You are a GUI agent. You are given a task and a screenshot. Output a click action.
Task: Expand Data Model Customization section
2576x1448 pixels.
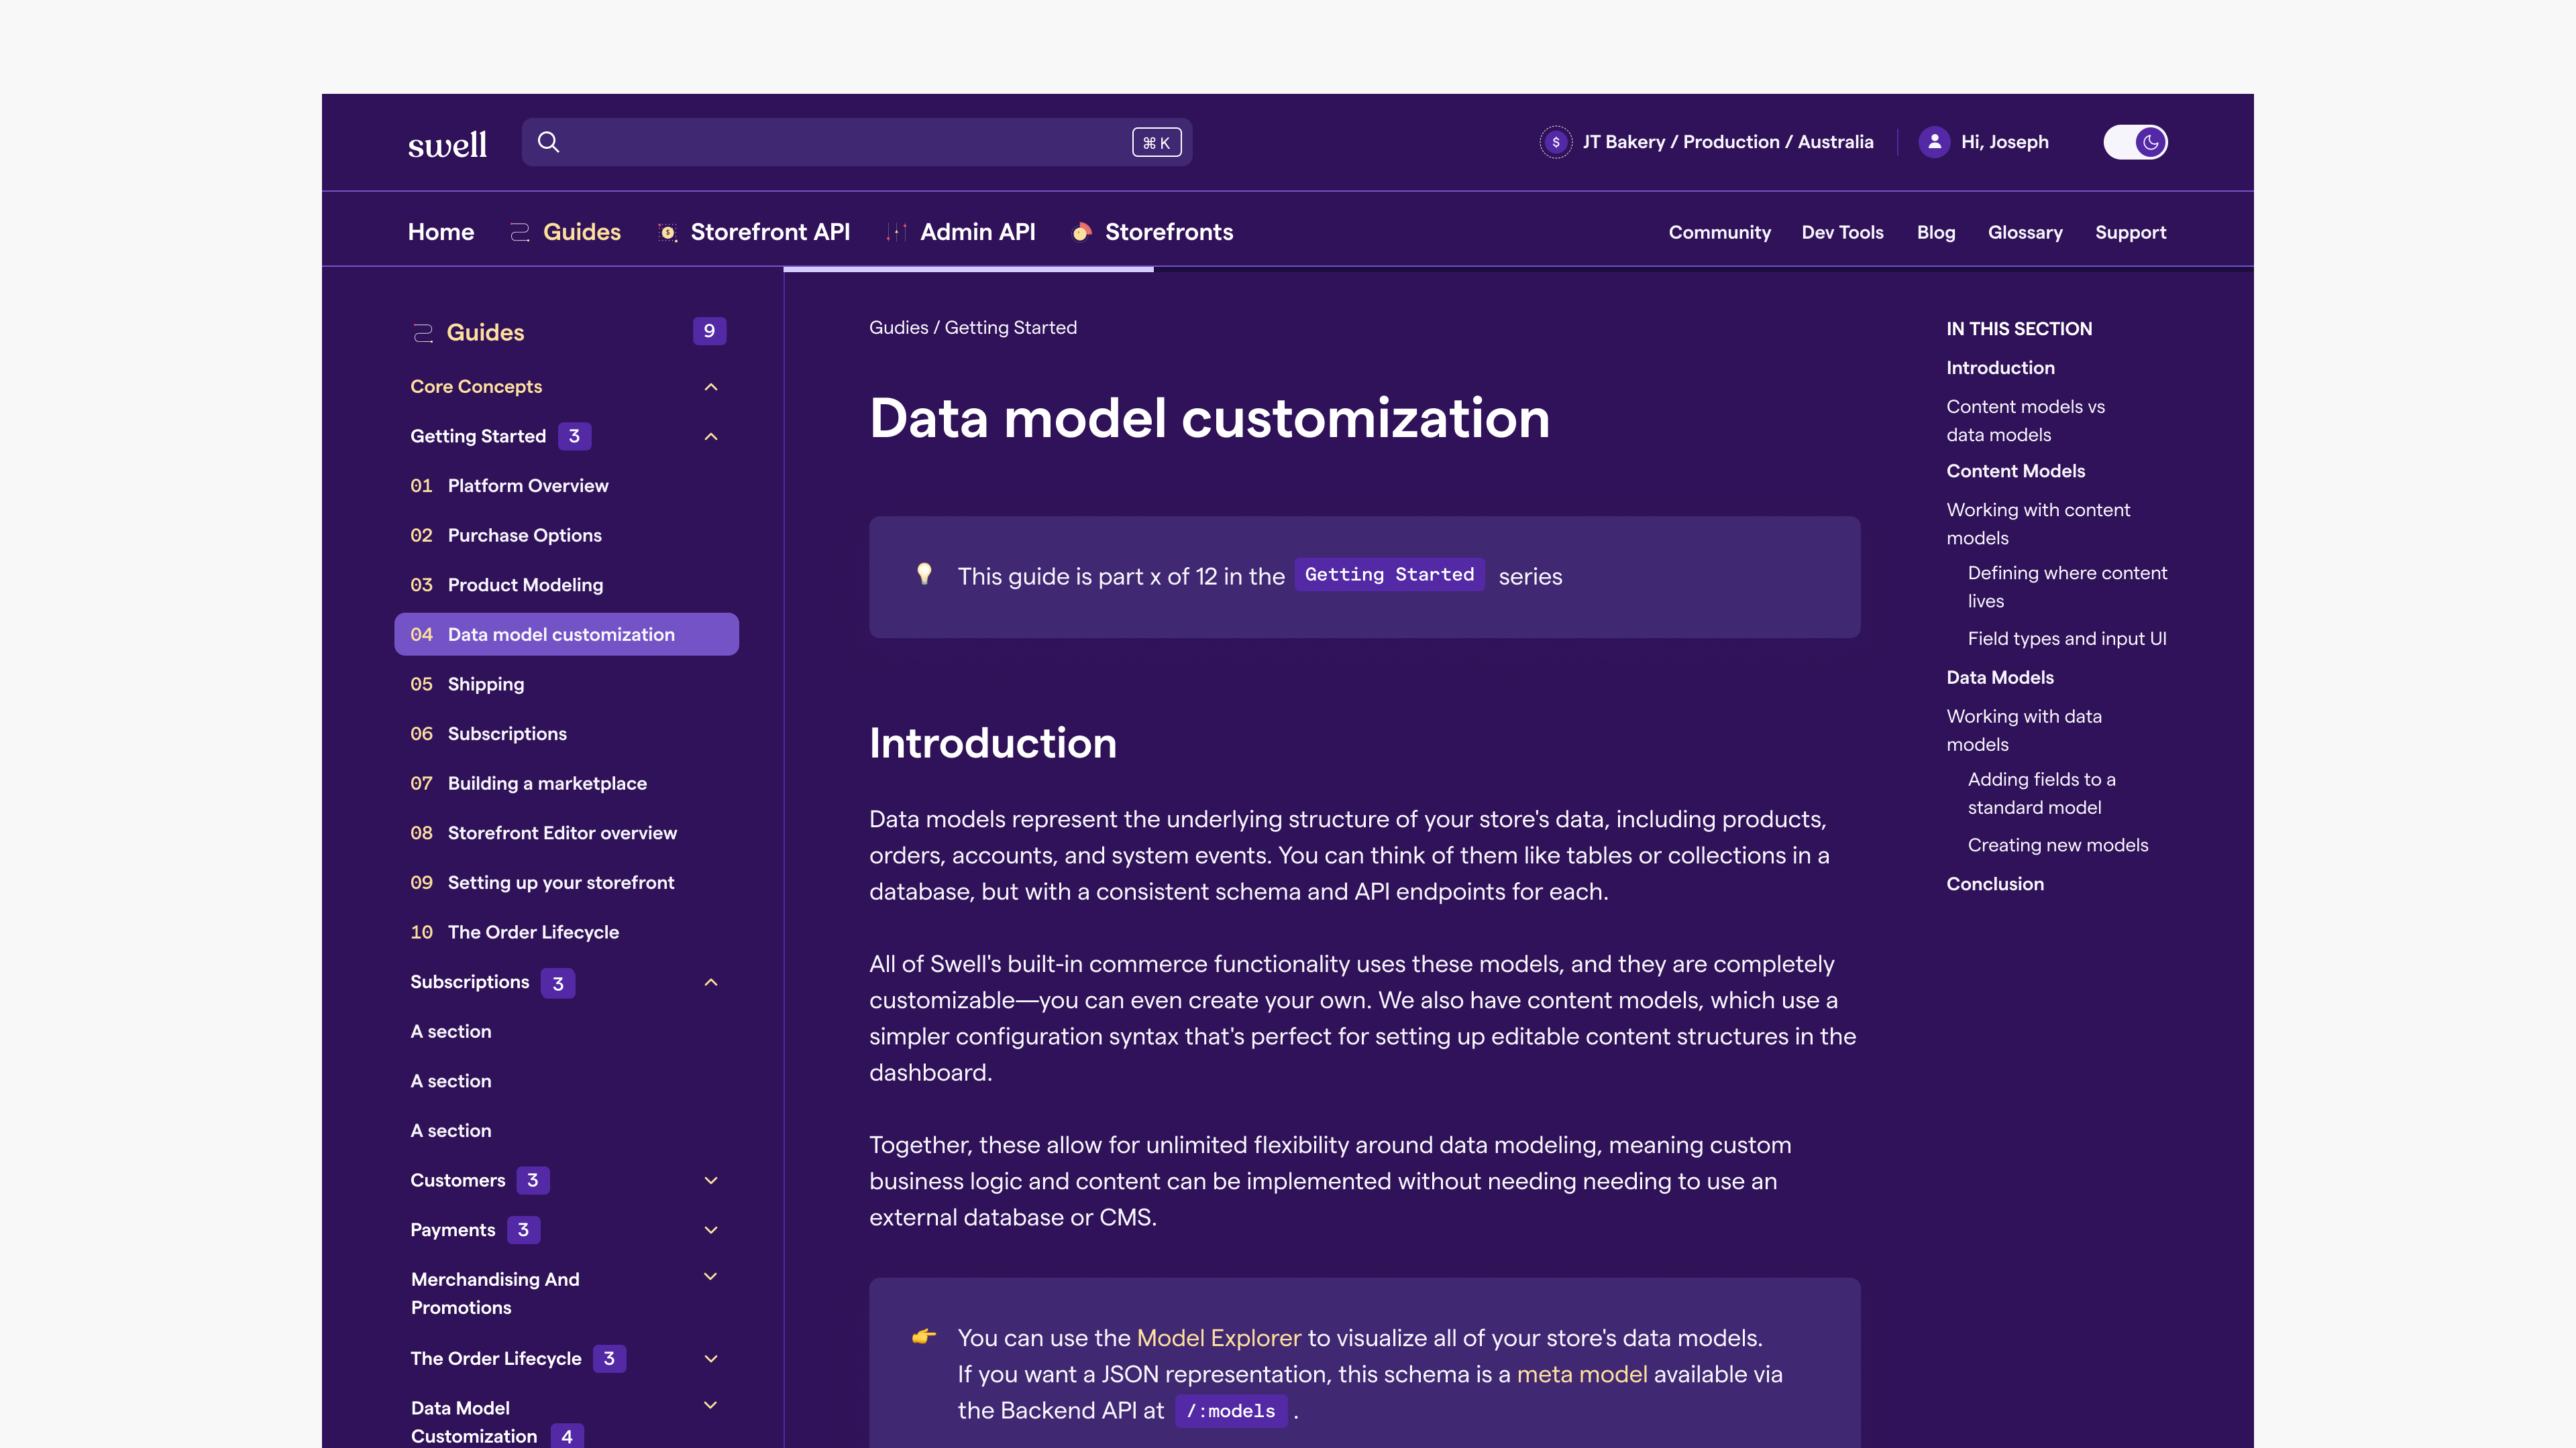(x=711, y=1405)
